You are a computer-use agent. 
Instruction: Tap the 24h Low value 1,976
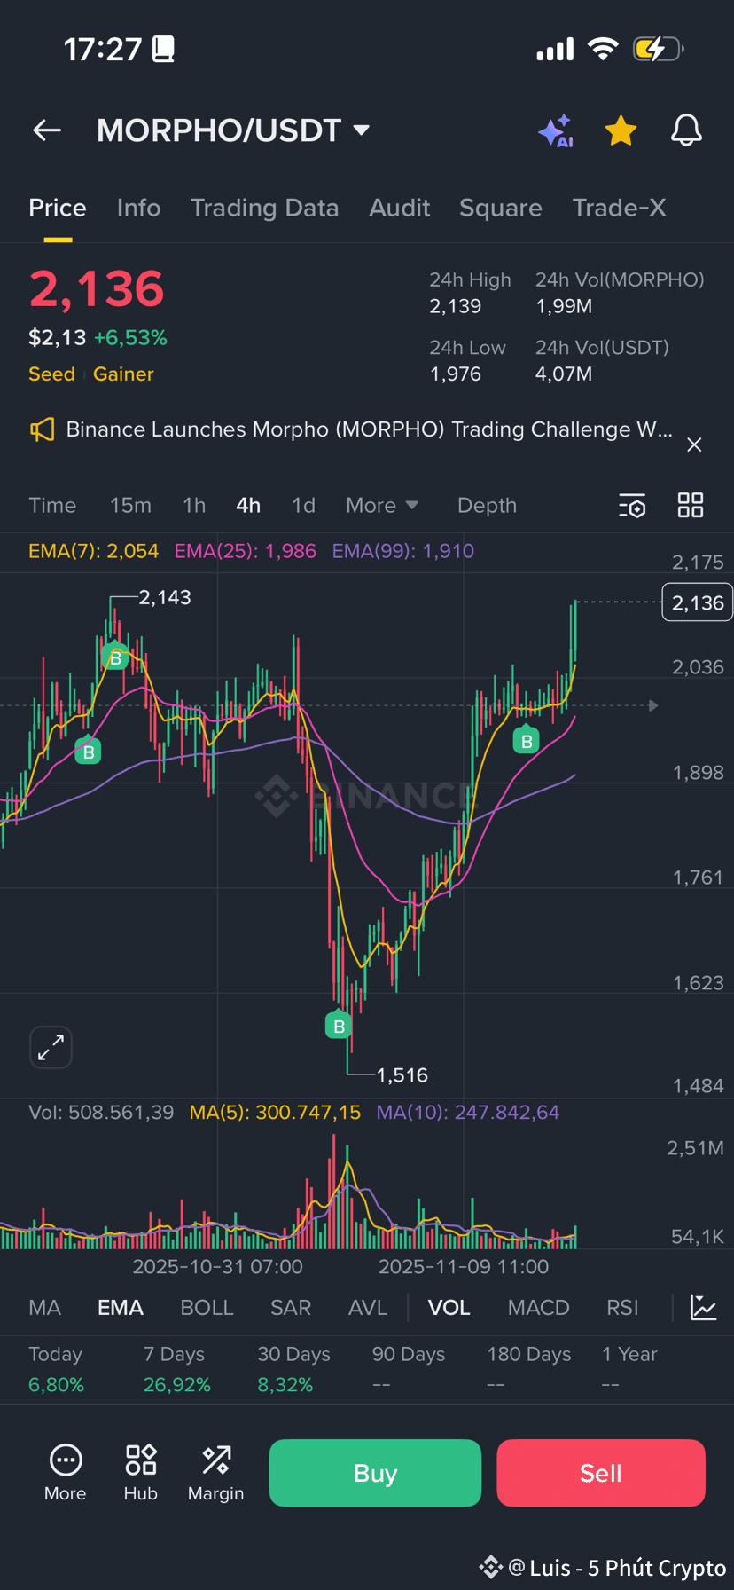pyautogui.click(x=456, y=374)
